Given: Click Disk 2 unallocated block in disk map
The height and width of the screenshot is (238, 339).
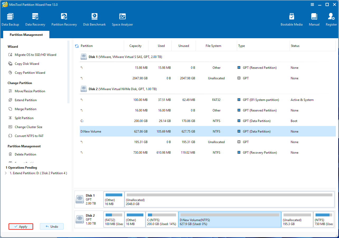Looking at the screenshot, I should [297, 219].
